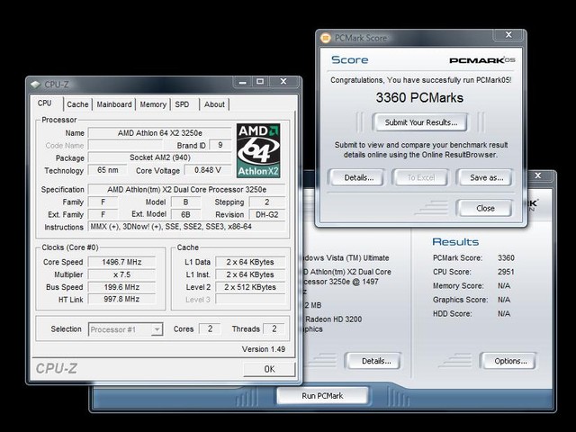Click the Package field Socket AM2 (940)
The width and height of the screenshot is (576, 432).
point(160,157)
